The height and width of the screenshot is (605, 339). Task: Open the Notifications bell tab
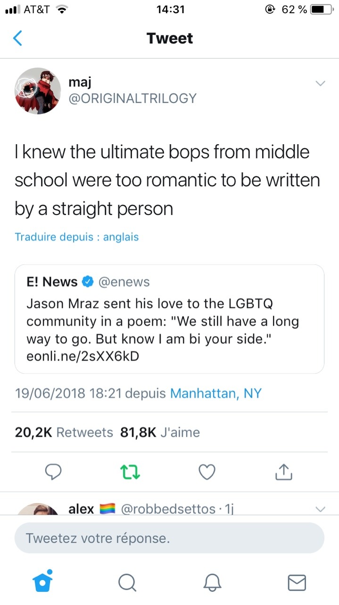tap(212, 582)
